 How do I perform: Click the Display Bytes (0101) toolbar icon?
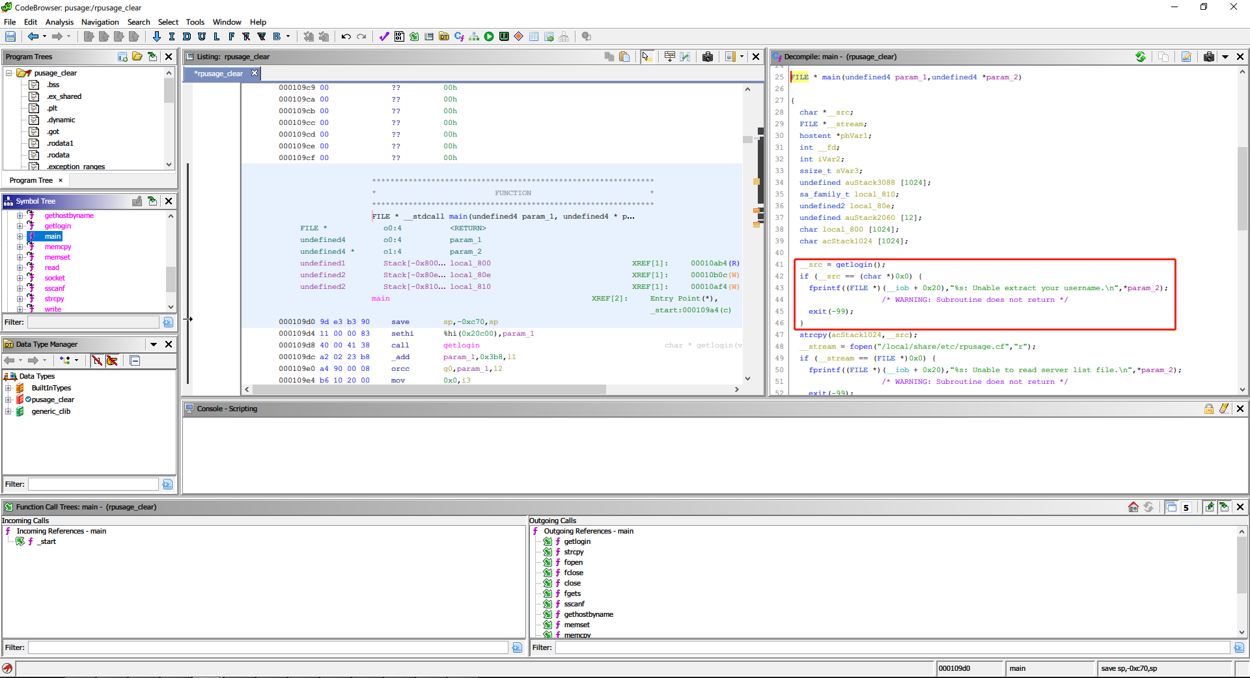pos(399,36)
